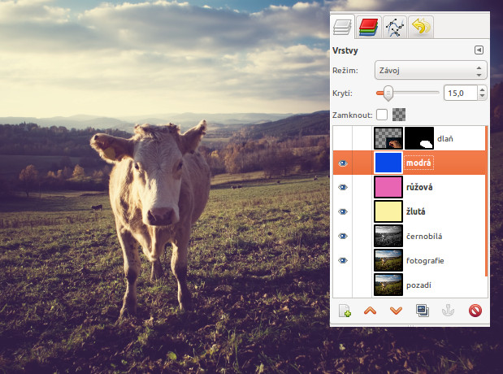Delete the selected layer

475,311
